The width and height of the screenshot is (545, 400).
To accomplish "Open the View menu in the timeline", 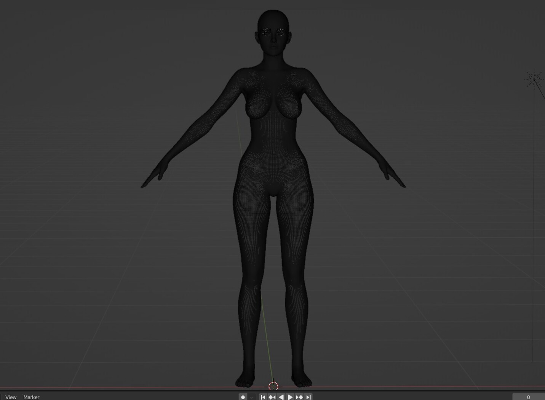I will [11, 397].
